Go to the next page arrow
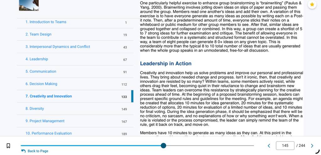The height and width of the screenshot is (155, 321). [x=312, y=146]
